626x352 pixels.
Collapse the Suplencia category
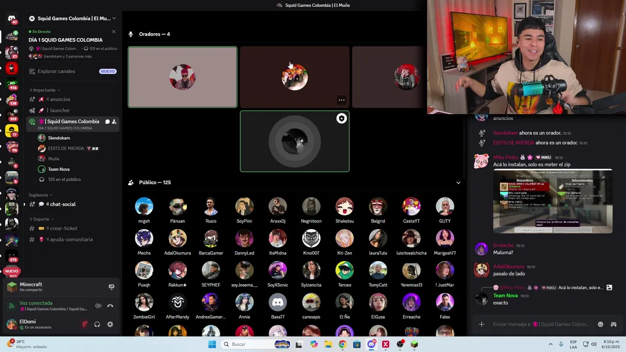[x=40, y=195]
